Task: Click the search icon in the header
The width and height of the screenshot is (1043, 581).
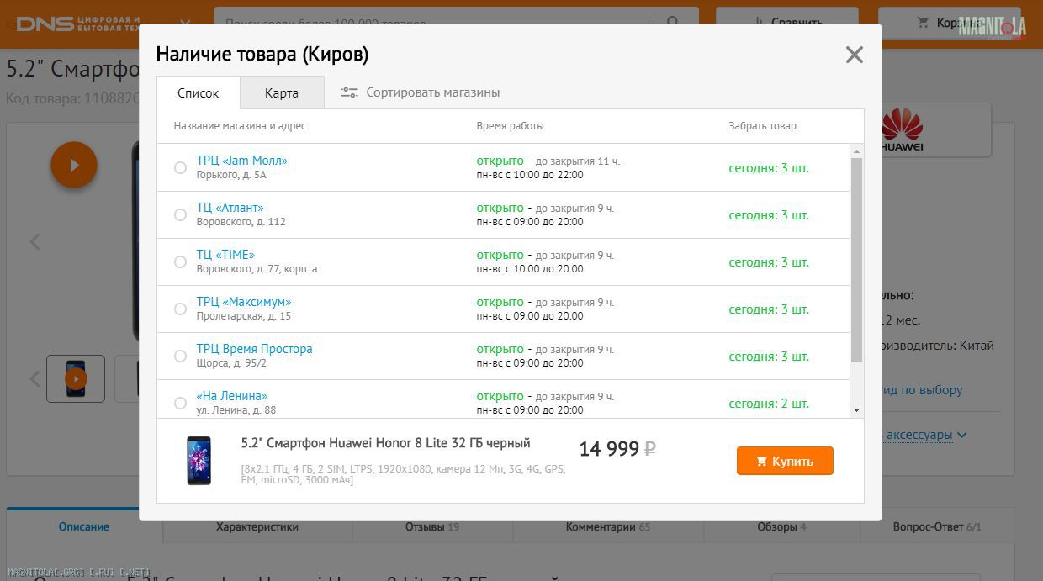Action: coord(672,23)
